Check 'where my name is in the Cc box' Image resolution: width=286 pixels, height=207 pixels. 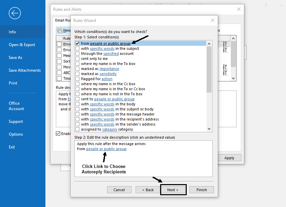point(77,84)
